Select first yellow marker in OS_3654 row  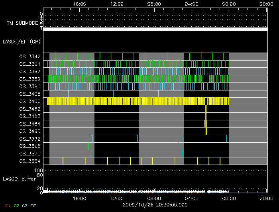pos(63,161)
